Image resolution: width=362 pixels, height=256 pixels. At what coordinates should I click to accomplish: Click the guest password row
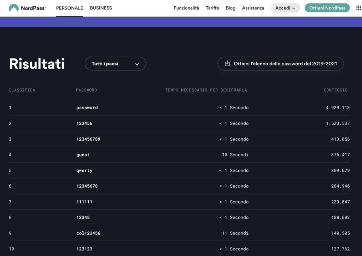(83, 155)
